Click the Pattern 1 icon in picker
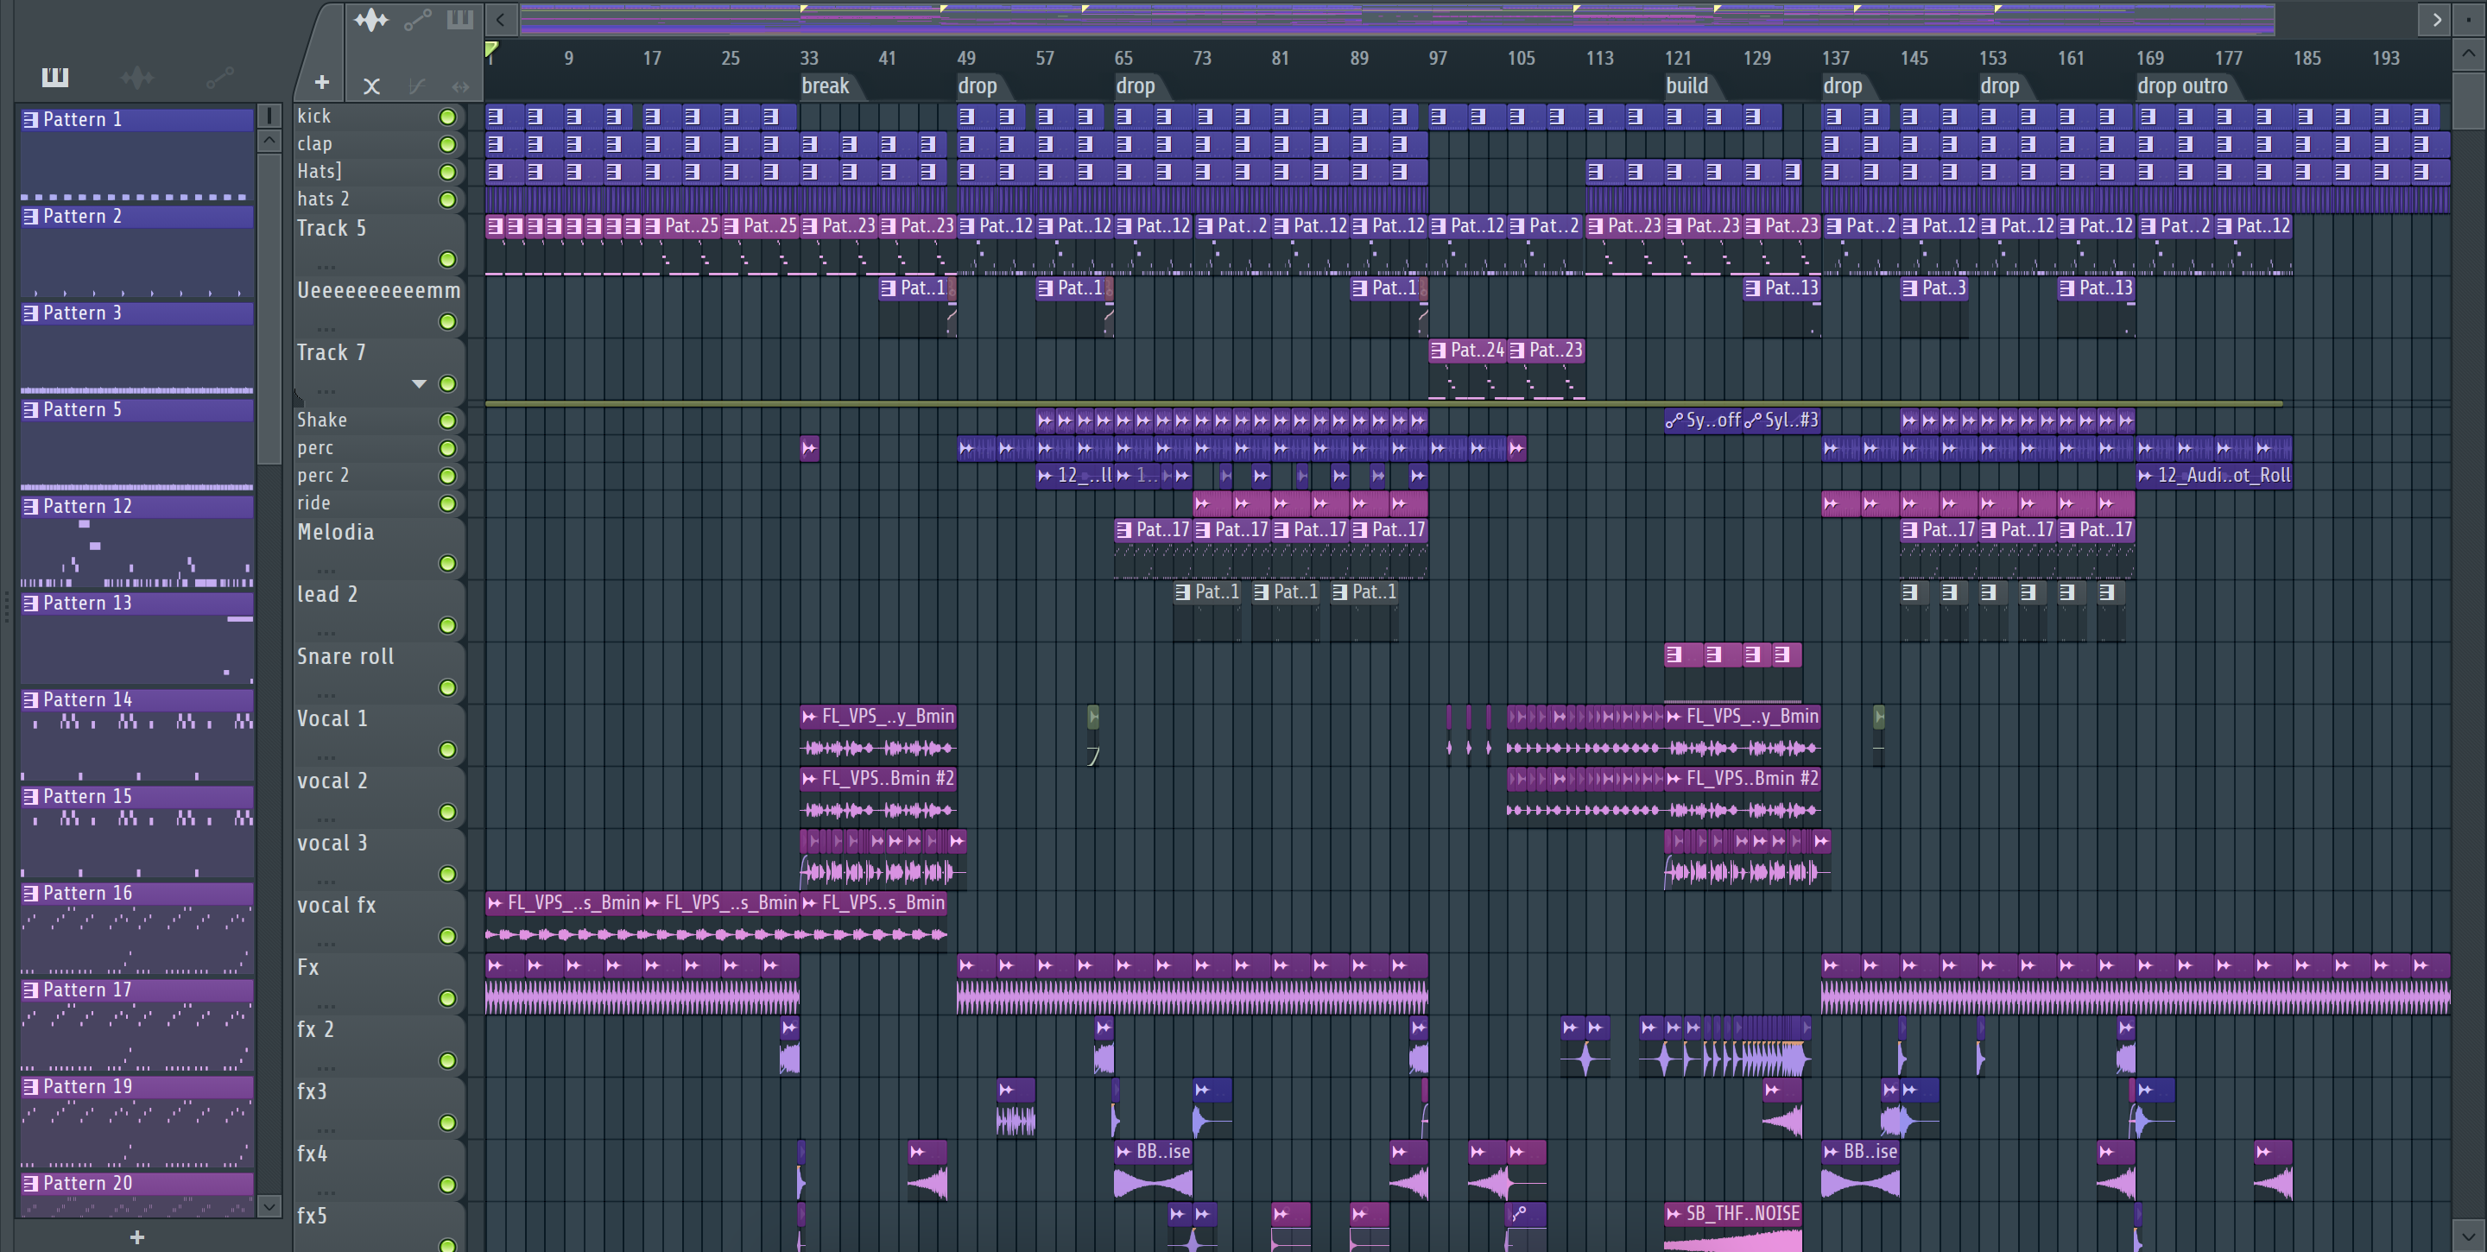Viewport: 2487px width, 1252px height. click(x=31, y=120)
